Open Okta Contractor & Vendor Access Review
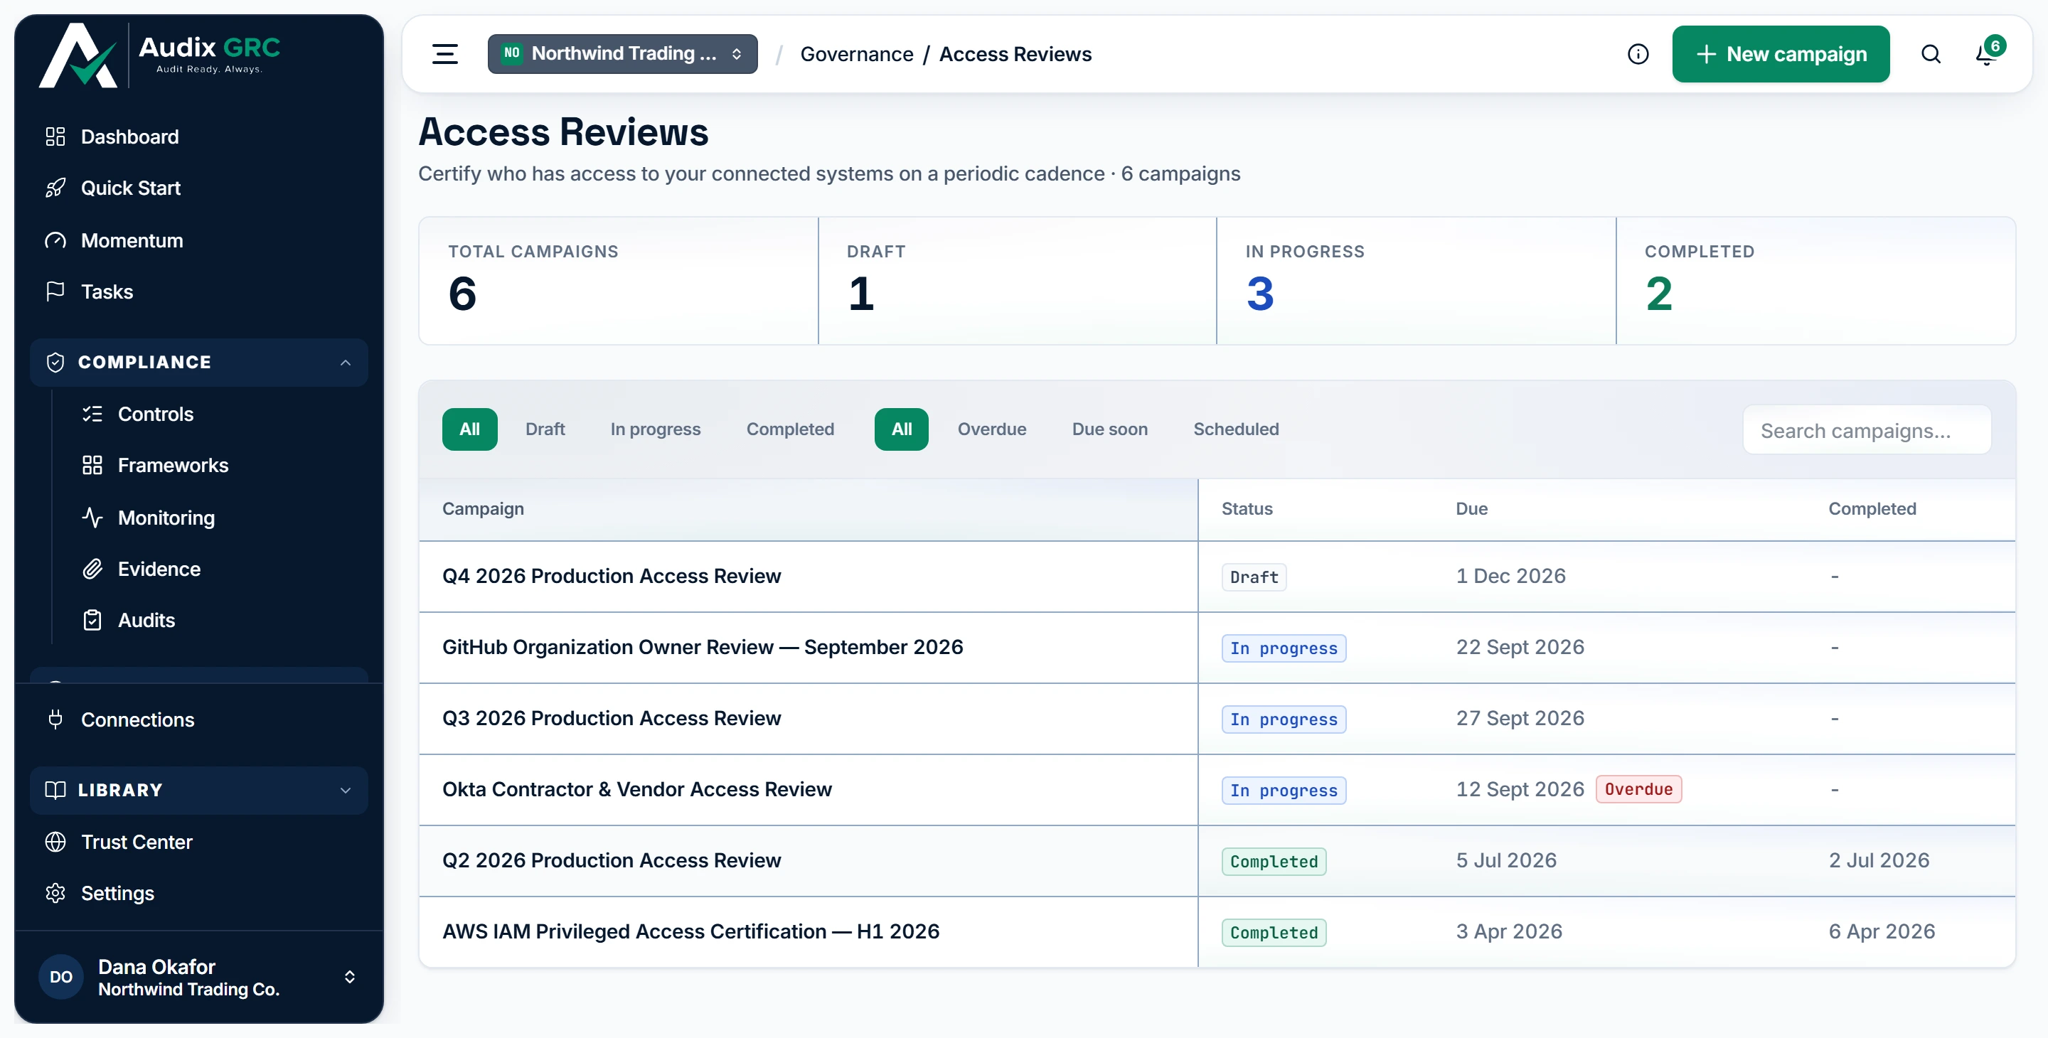2048x1038 pixels. click(x=637, y=789)
